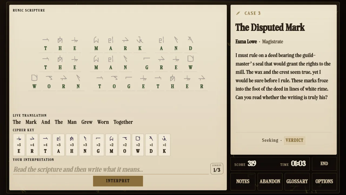Pick the H rune tile in cipher key

tap(72, 145)
